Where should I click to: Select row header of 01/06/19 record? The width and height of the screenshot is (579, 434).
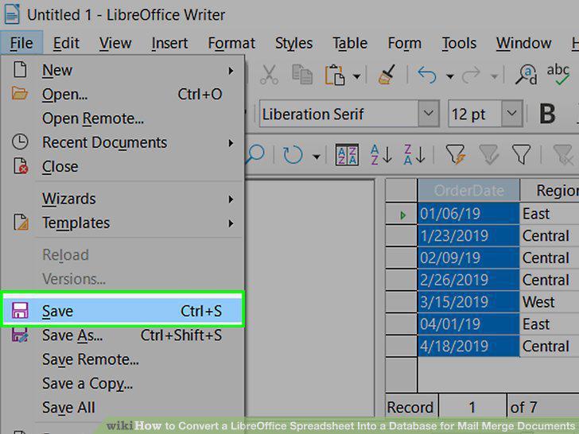pyautogui.click(x=402, y=214)
